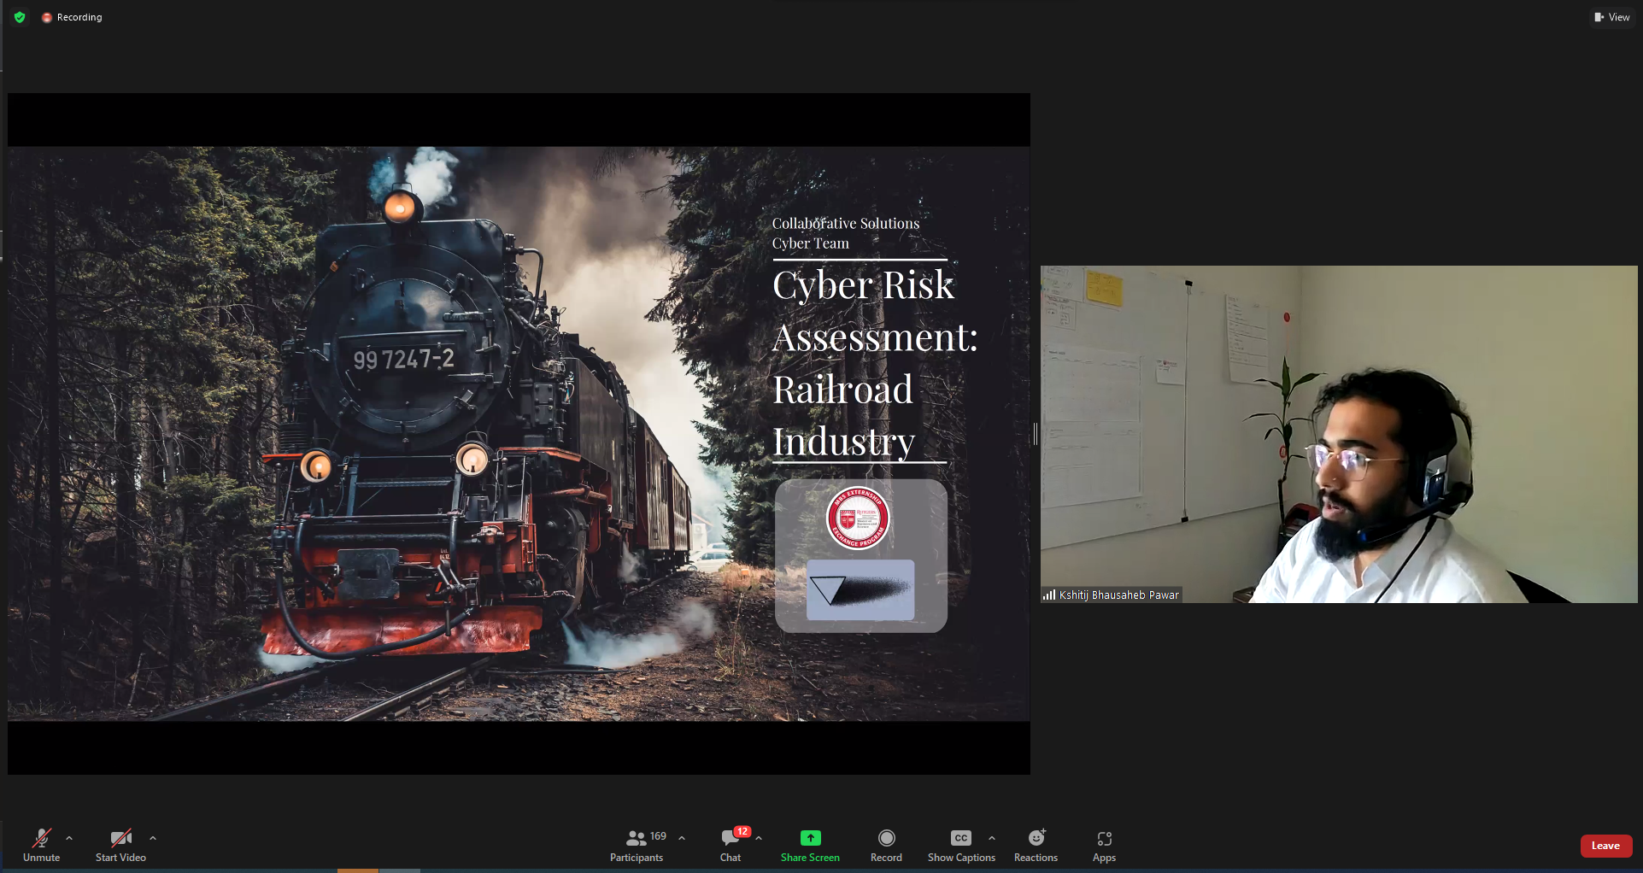Expand chat options caret

point(759,838)
